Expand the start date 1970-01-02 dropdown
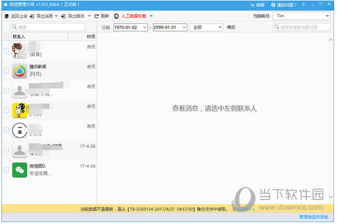The width and height of the screenshot is (337, 224). [145, 27]
